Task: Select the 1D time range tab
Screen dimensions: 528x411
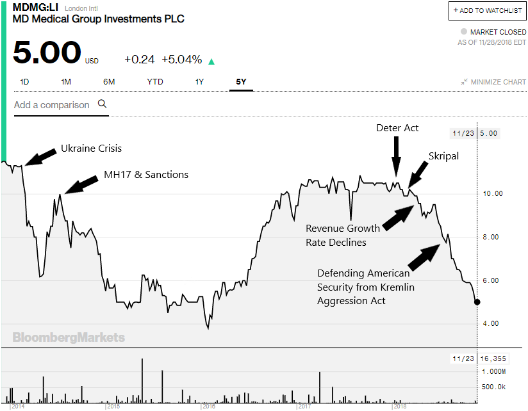Action: (24, 81)
